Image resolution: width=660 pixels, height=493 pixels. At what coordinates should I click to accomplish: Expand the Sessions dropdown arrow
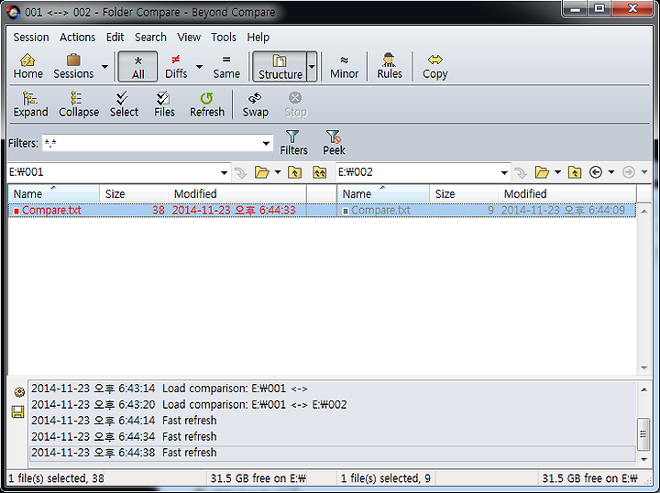pyautogui.click(x=104, y=67)
